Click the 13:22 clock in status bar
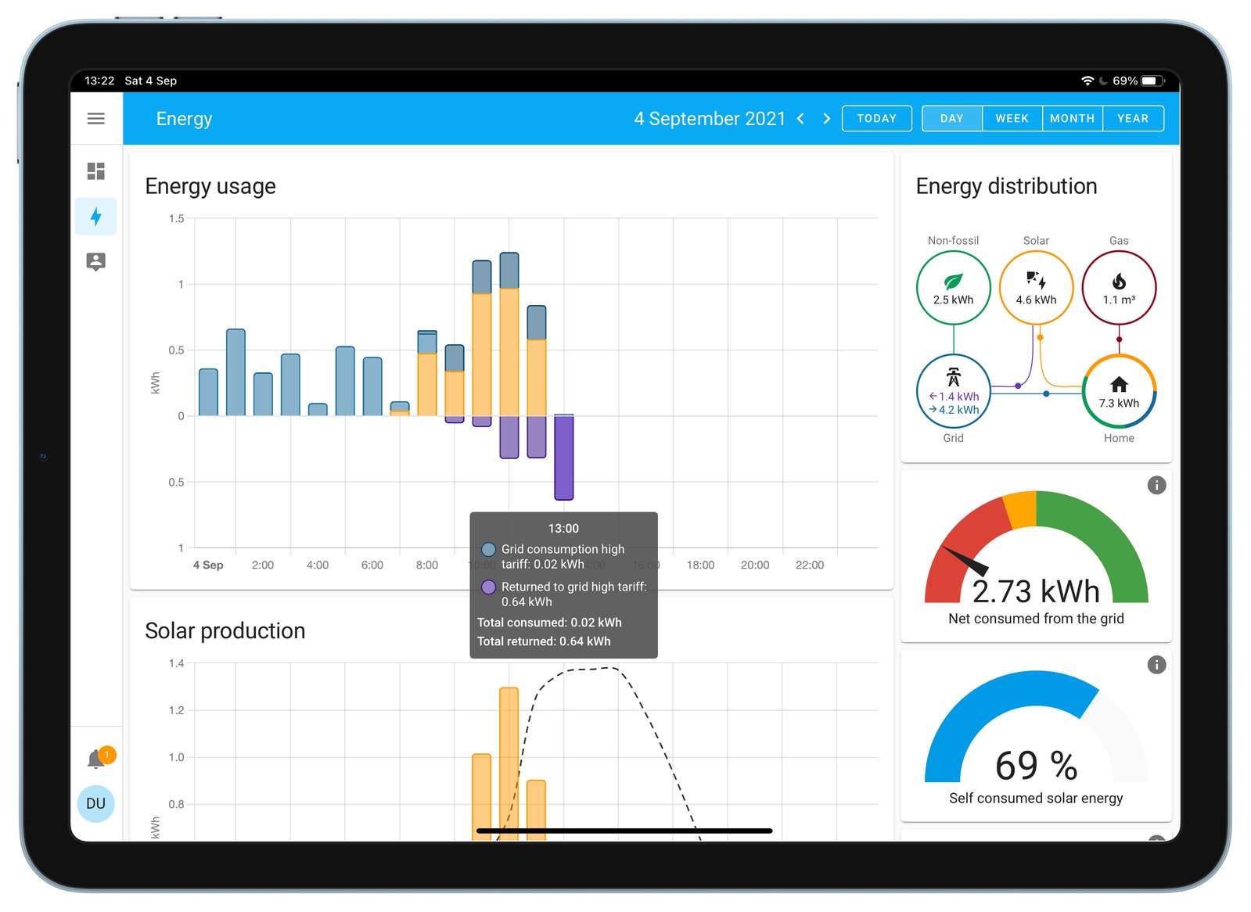Screen dimensions: 1251x912 coord(99,81)
